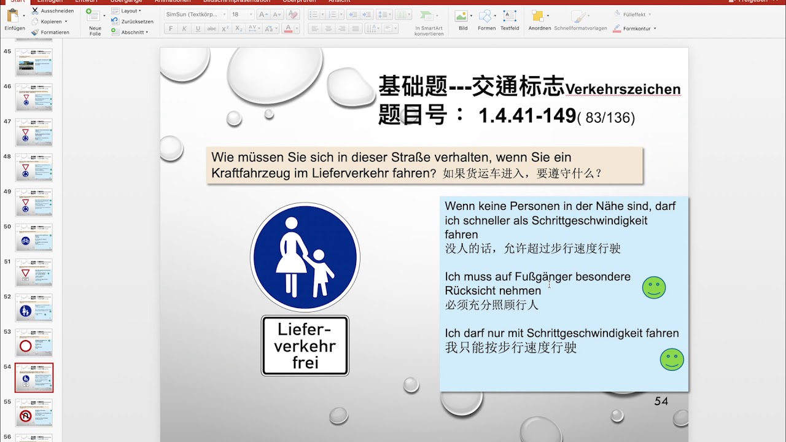The width and height of the screenshot is (786, 442).
Task: Switch to the Überprüfen tab
Action: pyautogui.click(x=300, y=2)
